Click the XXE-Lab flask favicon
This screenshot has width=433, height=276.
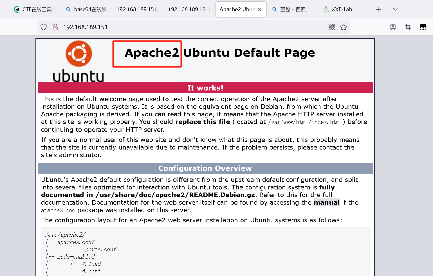point(326,9)
